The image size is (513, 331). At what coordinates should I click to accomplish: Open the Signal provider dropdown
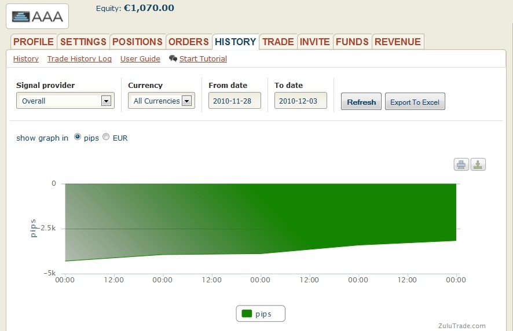65,101
